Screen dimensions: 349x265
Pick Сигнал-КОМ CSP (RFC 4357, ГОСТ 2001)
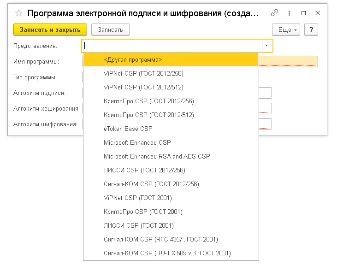click(x=160, y=239)
